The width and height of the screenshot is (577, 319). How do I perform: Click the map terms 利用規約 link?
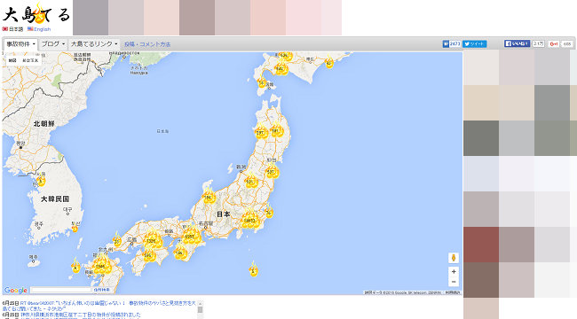(x=452, y=292)
